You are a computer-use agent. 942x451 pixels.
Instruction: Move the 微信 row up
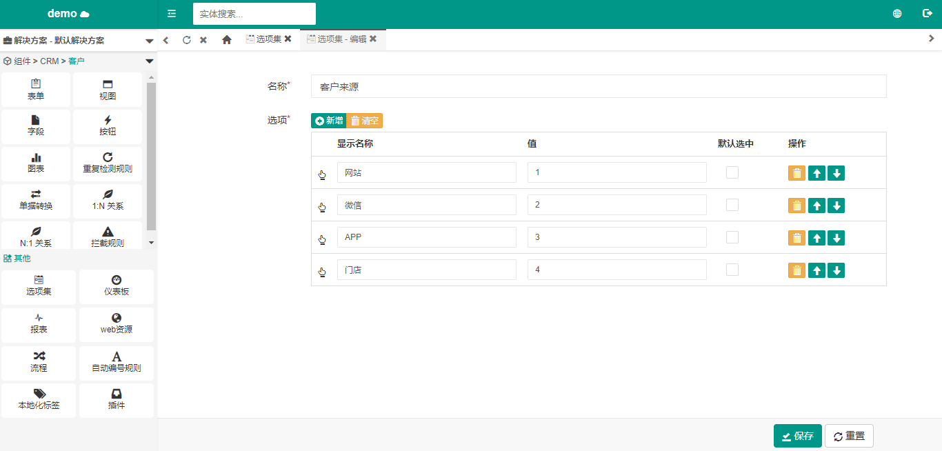816,206
